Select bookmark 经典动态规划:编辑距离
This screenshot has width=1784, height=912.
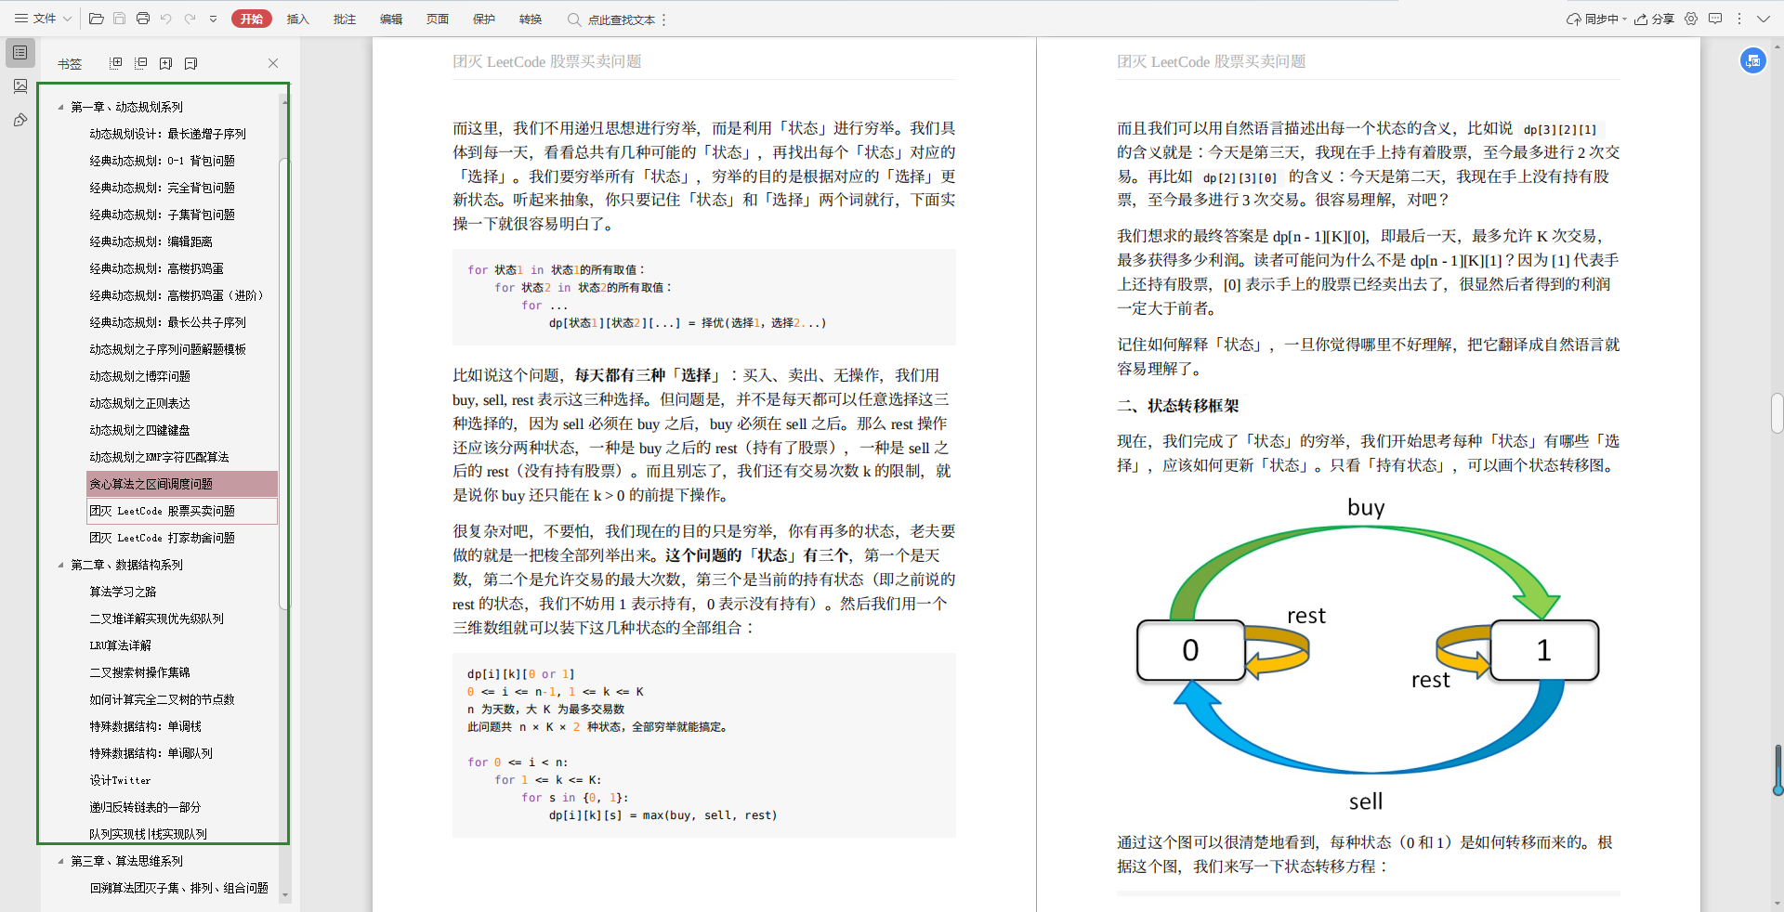151,241
